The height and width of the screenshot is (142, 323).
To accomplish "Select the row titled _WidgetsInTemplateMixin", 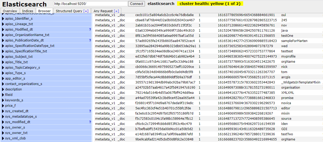I will 208,82.
